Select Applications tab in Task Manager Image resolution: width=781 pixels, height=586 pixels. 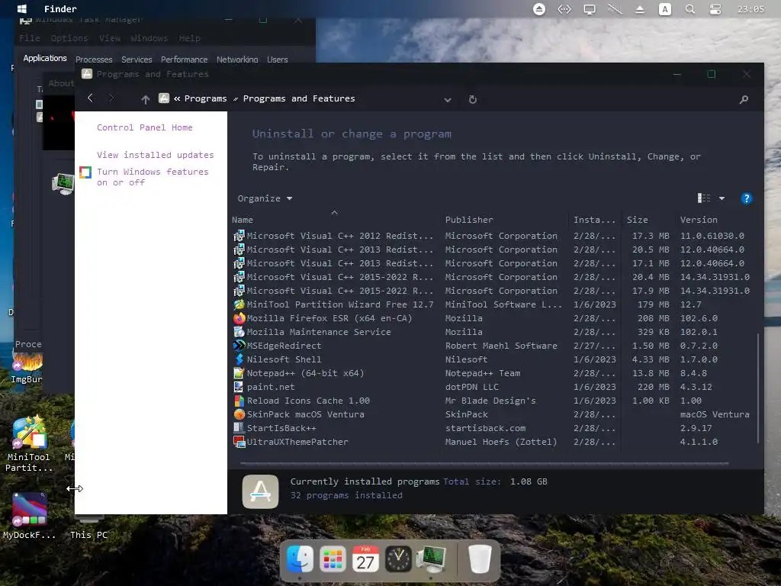[45, 58]
